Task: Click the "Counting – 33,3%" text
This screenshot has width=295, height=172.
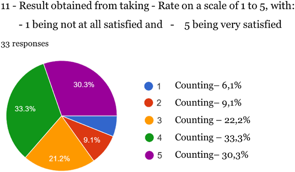Action: tap(212, 138)
